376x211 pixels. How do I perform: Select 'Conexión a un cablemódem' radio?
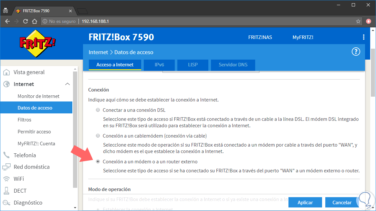(98, 136)
